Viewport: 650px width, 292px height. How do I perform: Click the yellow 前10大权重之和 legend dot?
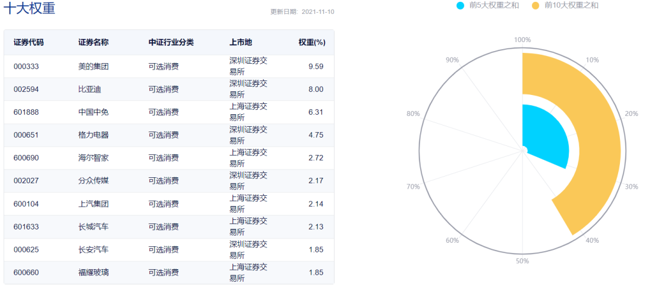[536, 5]
